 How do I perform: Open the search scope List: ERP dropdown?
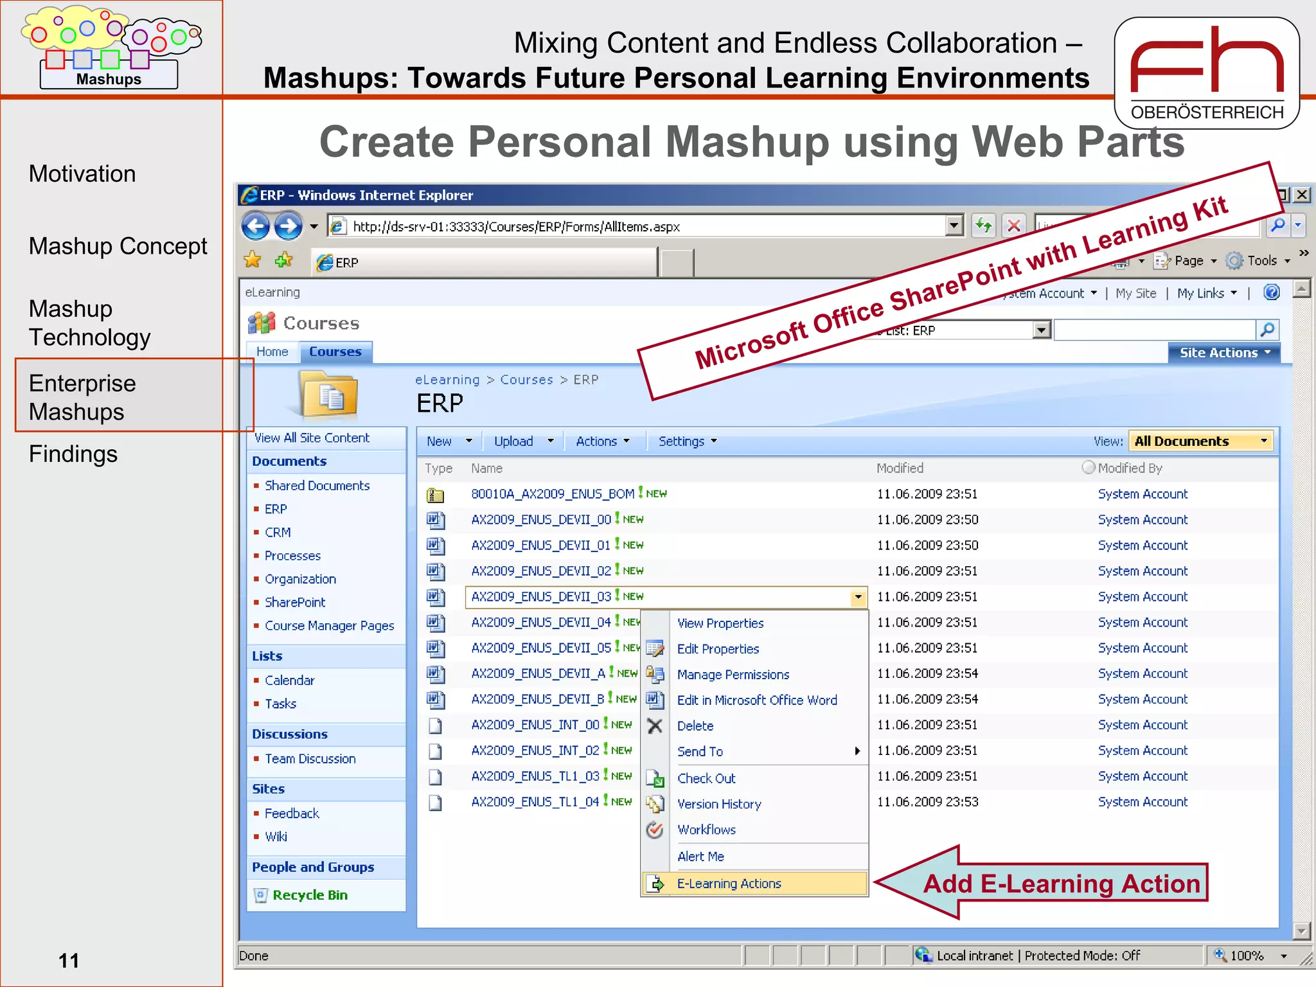pos(1042,330)
